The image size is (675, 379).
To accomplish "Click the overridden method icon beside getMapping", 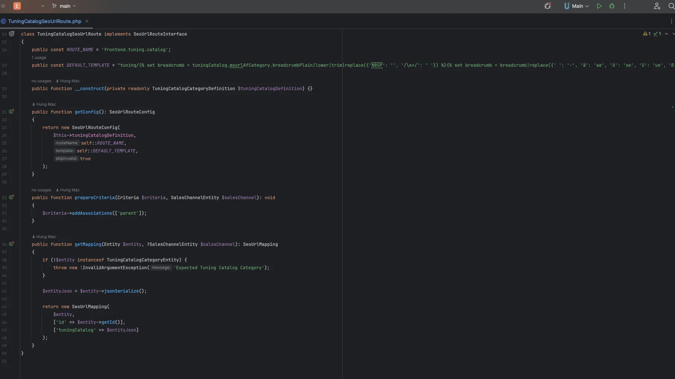I will coord(12,244).
